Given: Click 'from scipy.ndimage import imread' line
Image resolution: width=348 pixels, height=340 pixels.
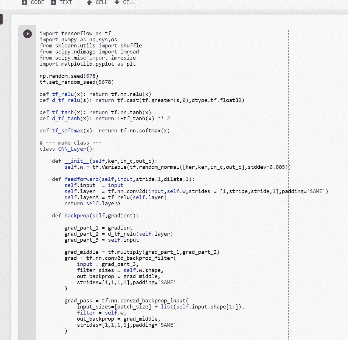Looking at the screenshot, I should click(89, 52).
